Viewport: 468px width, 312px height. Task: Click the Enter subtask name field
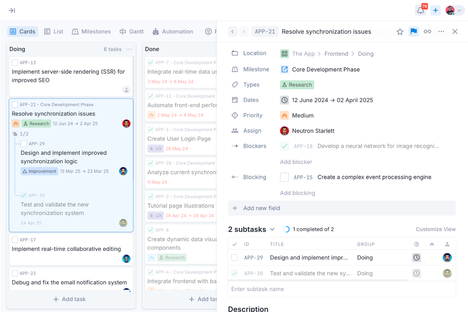(x=257, y=289)
